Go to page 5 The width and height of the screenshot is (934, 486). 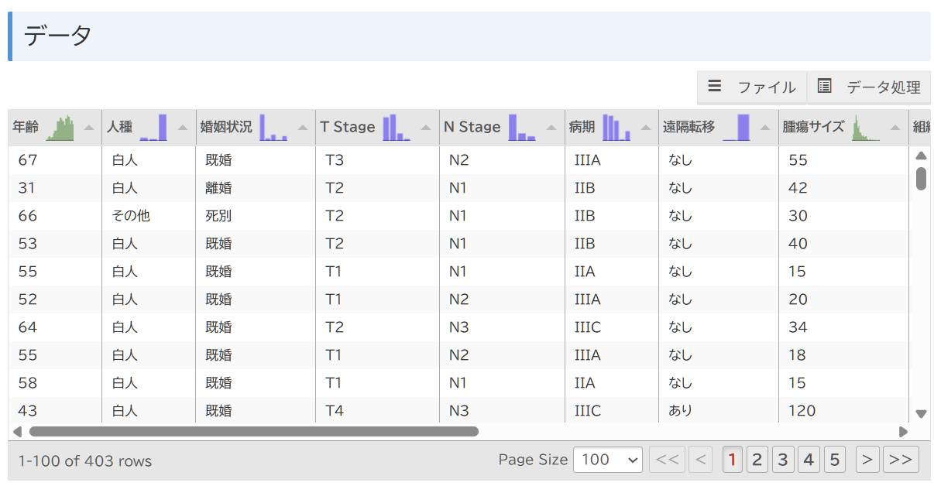coord(834,460)
